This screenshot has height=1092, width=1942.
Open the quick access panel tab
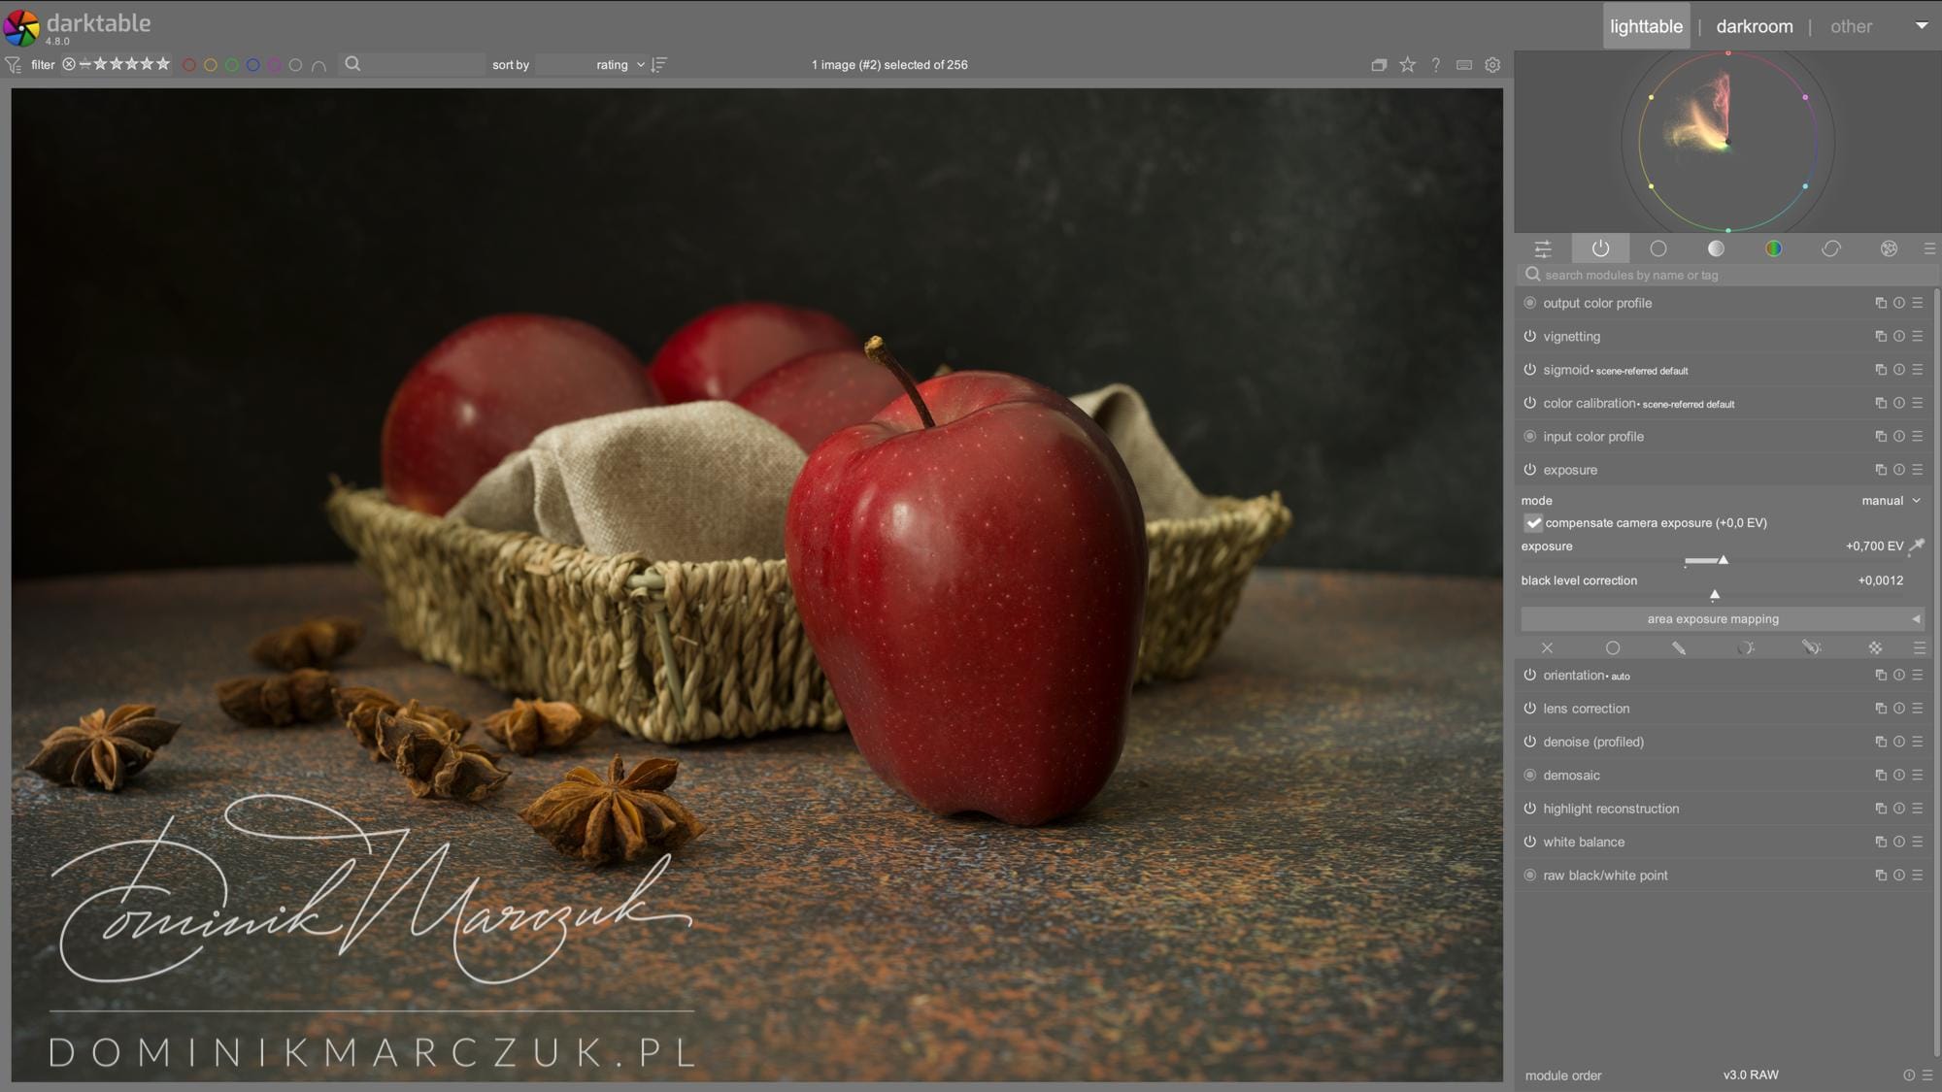tap(1543, 248)
